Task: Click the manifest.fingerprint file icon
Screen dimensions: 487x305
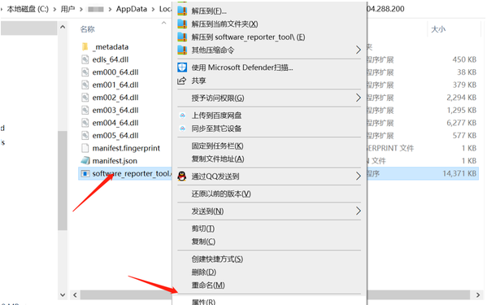Action: [x=85, y=148]
